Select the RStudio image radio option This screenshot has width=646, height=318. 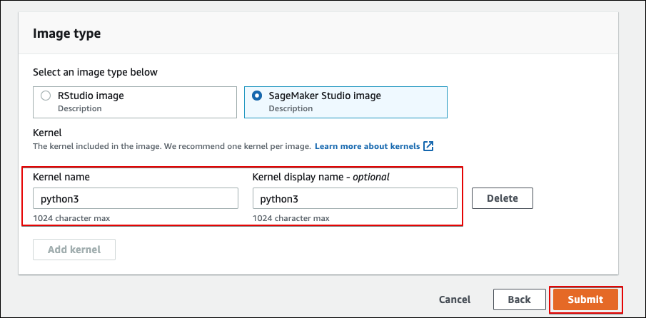pos(46,96)
